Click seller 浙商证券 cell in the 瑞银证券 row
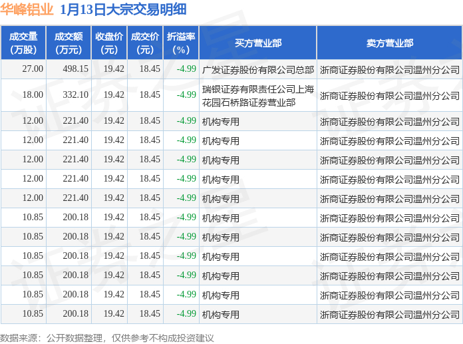 click(x=389, y=96)
